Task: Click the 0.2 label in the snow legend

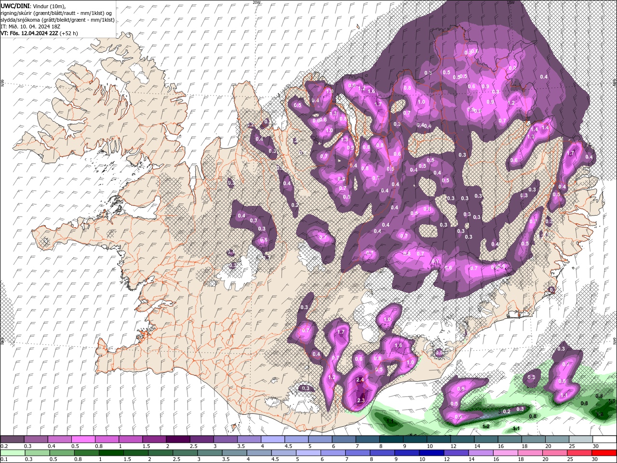Action: click(4, 446)
